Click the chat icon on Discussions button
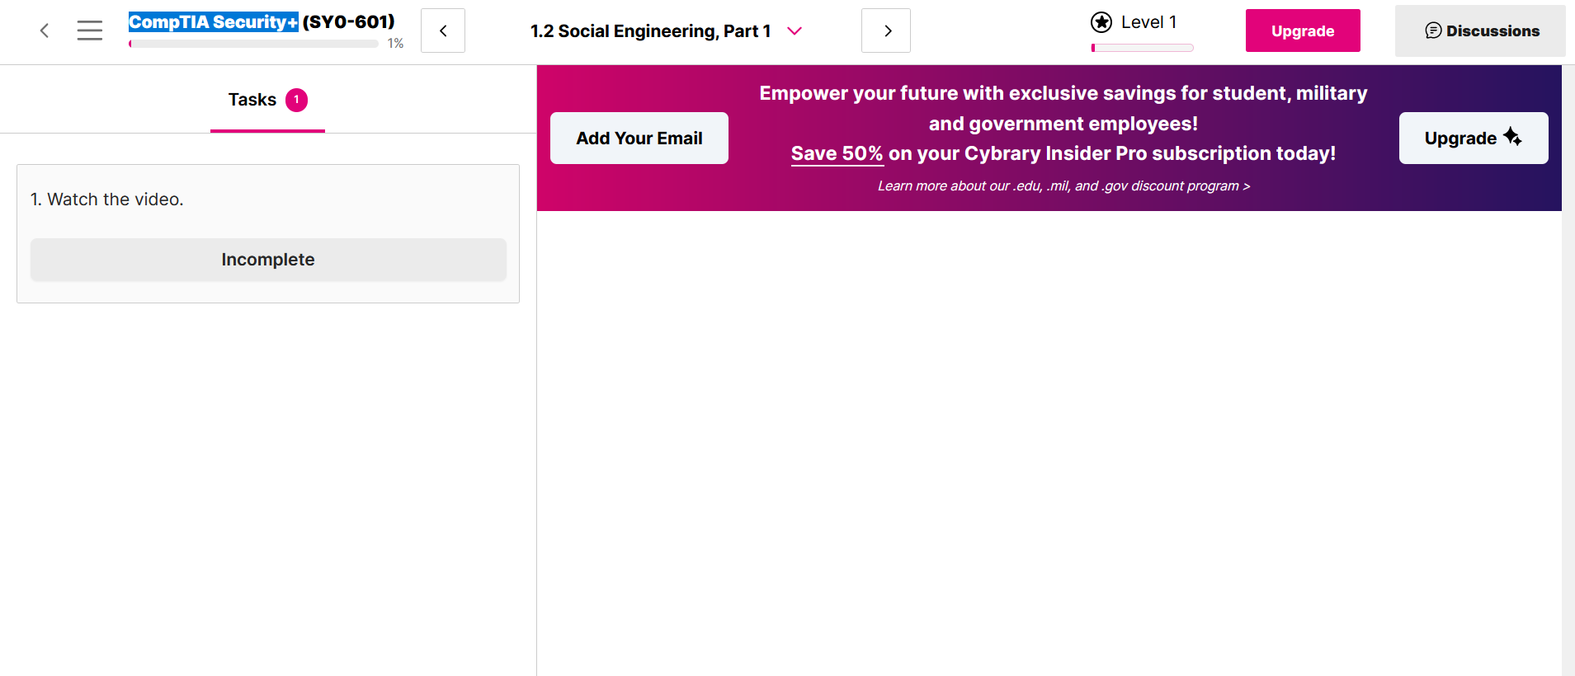The image size is (1575, 676). click(1433, 31)
